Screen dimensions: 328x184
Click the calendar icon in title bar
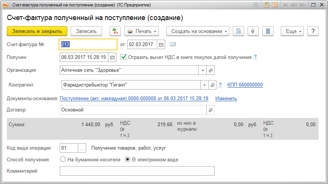coord(275,5)
